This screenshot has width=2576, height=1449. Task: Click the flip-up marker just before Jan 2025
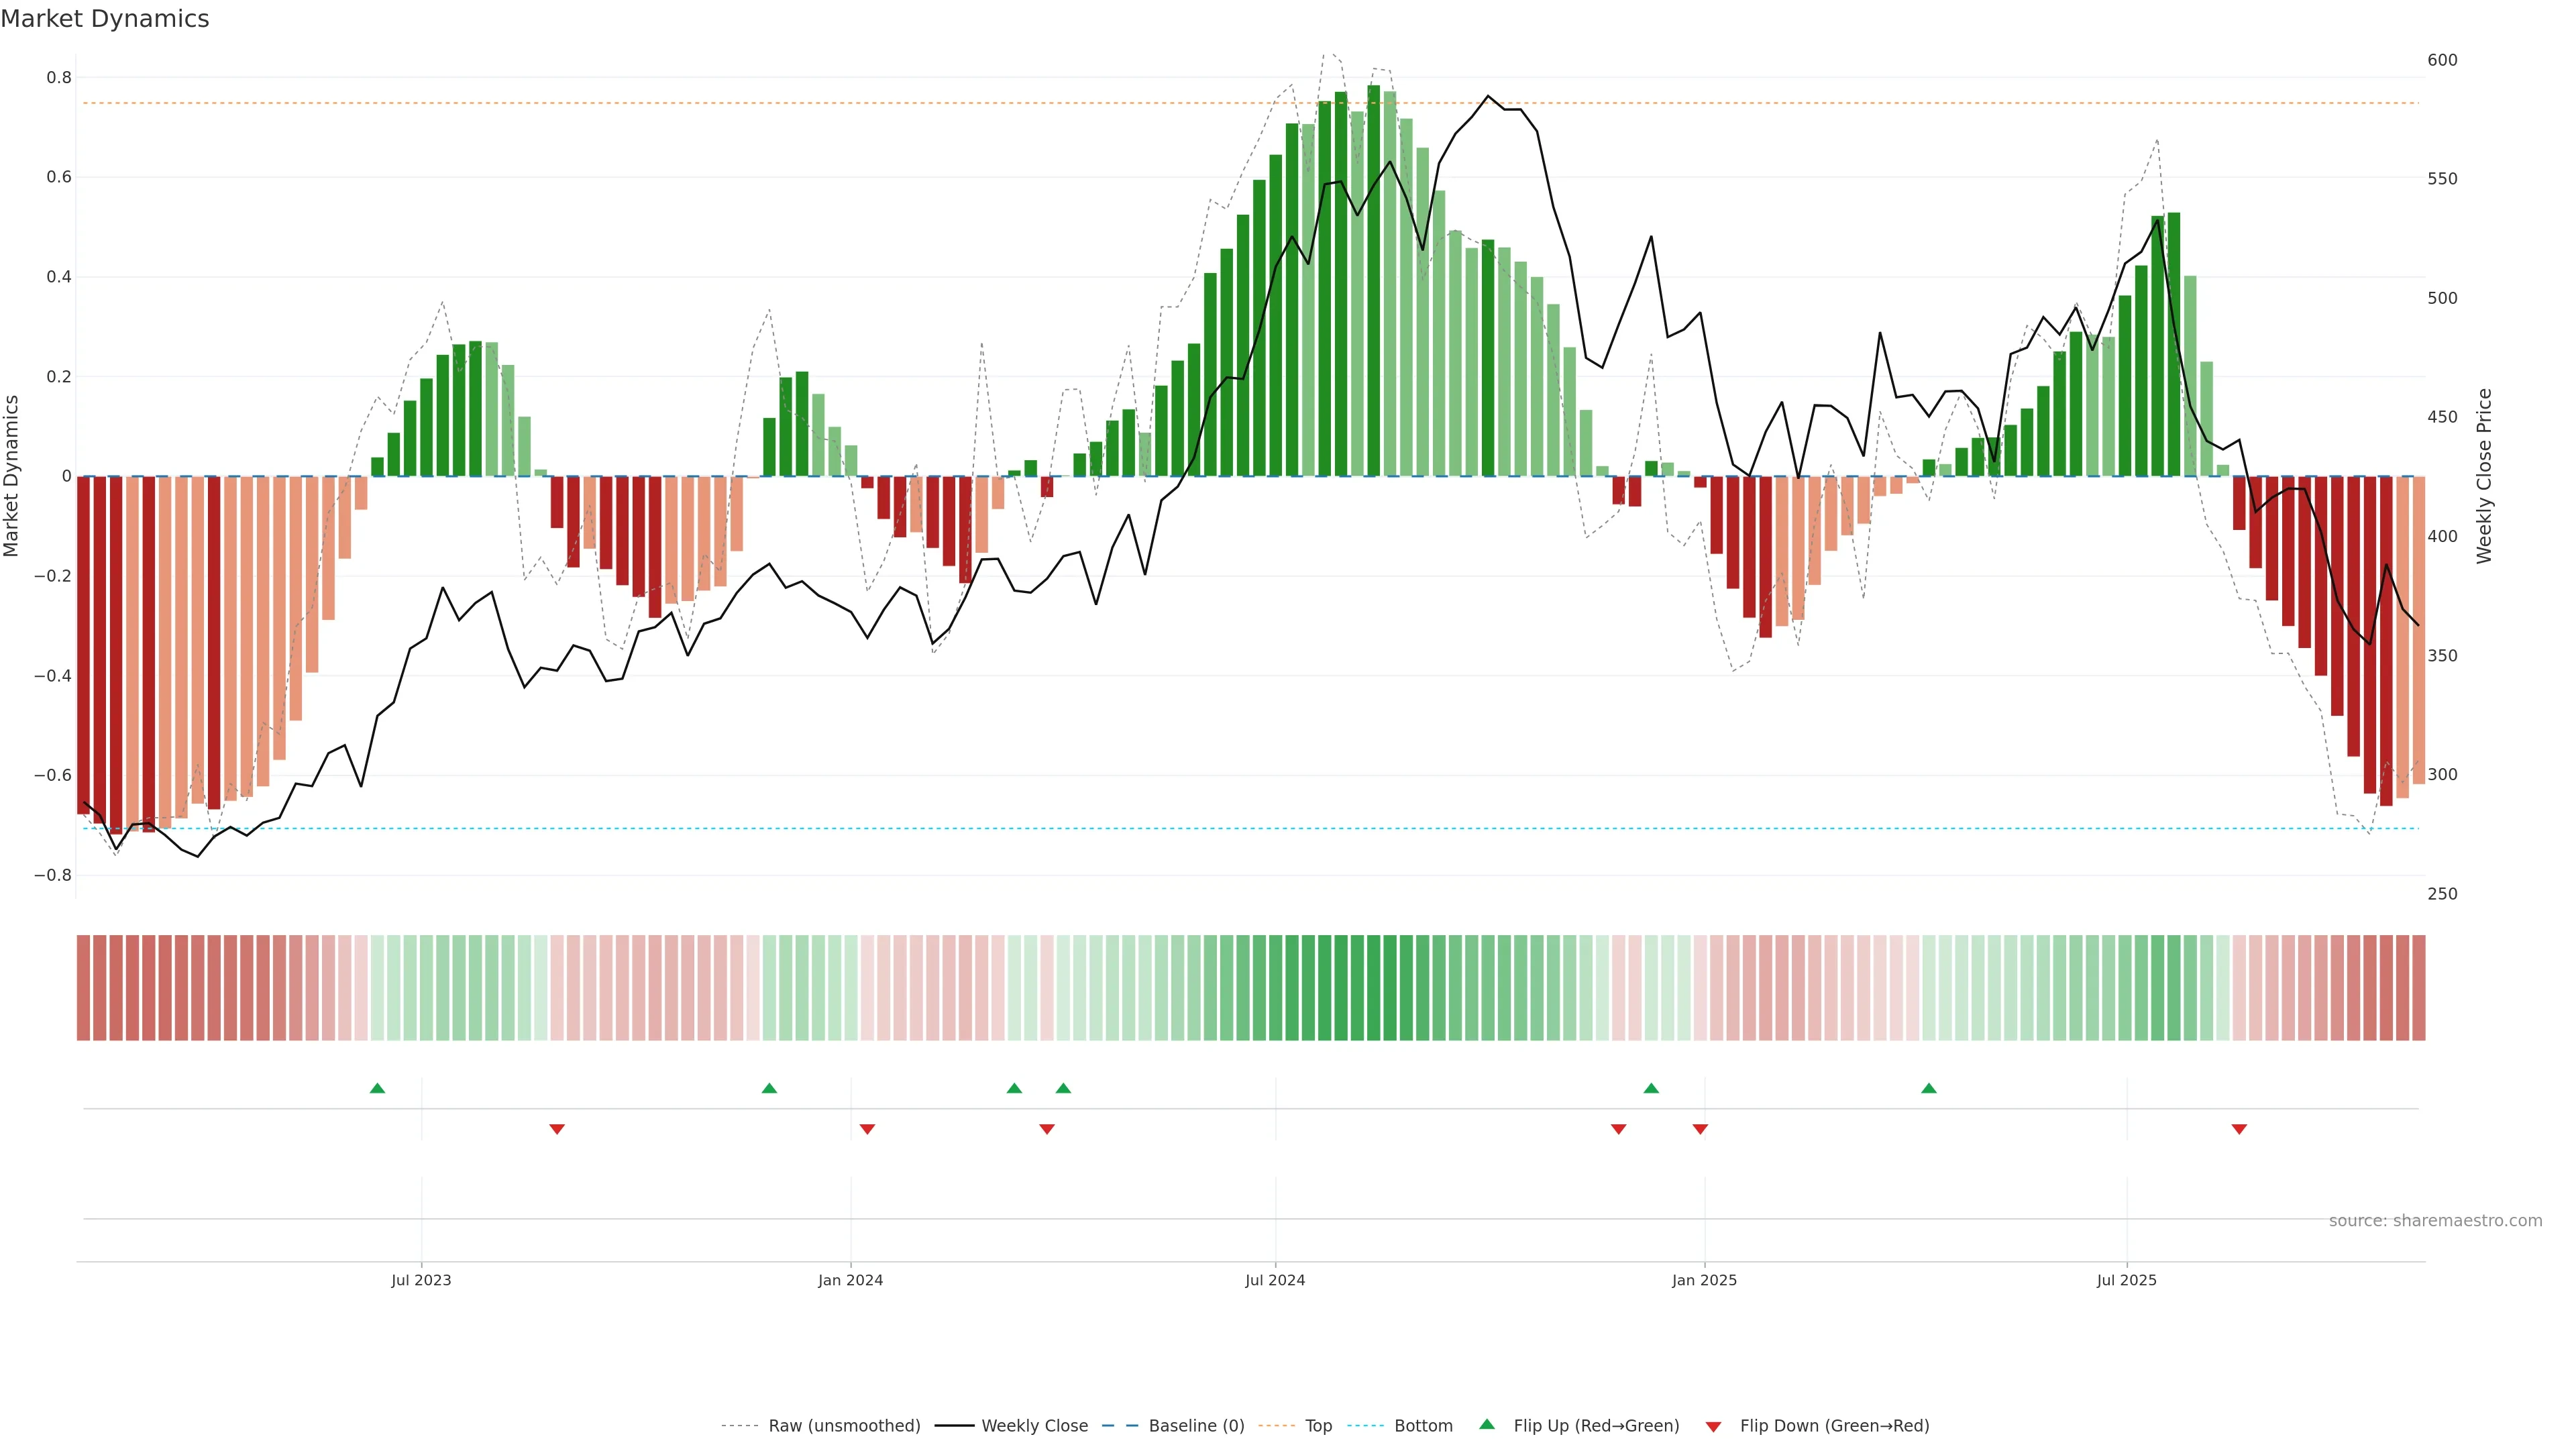click(x=1651, y=1088)
